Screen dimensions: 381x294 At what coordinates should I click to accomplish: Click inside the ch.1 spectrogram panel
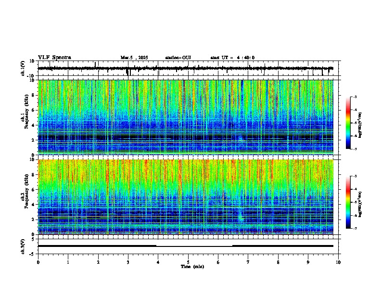(186, 117)
